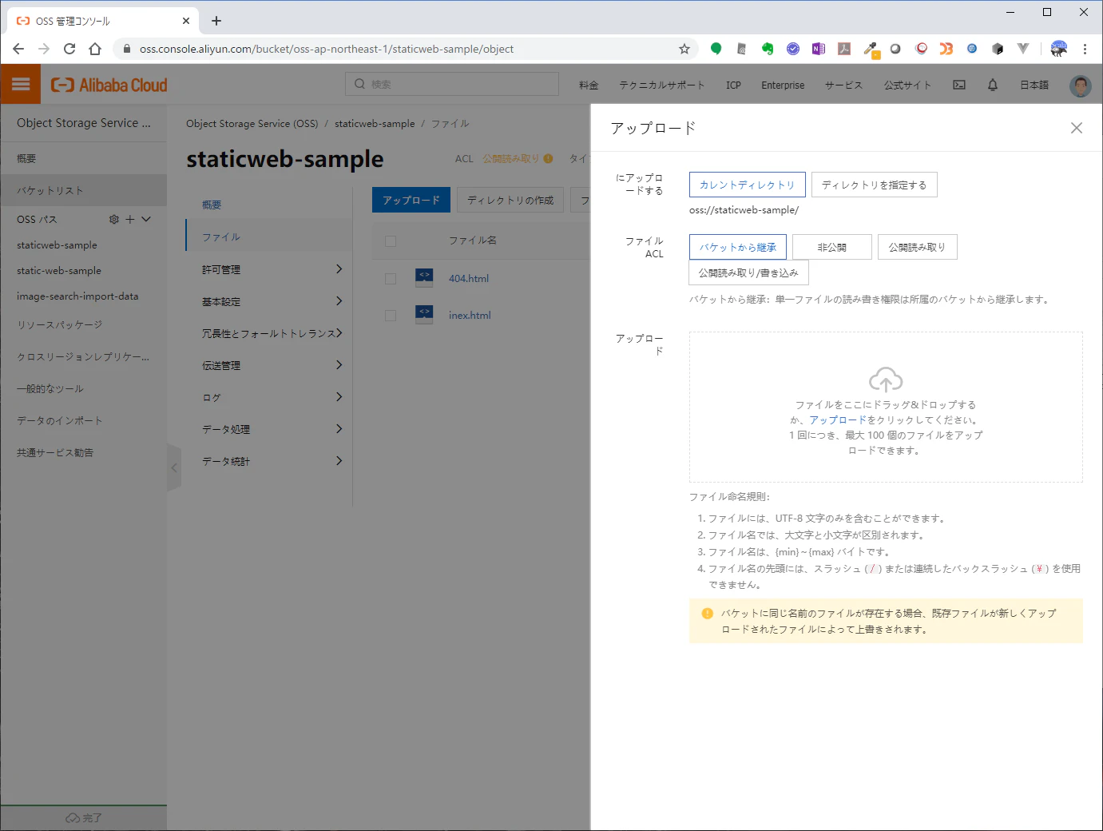This screenshot has height=831, width=1103.
Task: Select カレントディレクトリ upload target
Action: coord(748,185)
